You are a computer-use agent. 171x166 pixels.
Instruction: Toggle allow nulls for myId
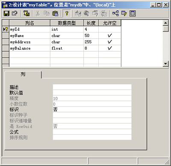110,30
